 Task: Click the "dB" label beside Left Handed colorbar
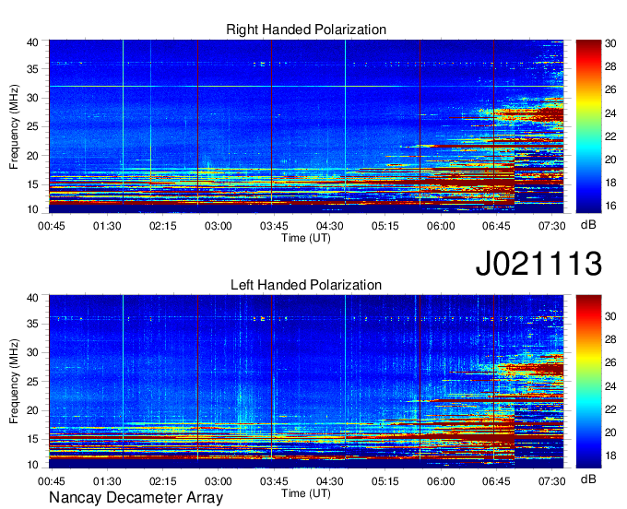[588, 479]
